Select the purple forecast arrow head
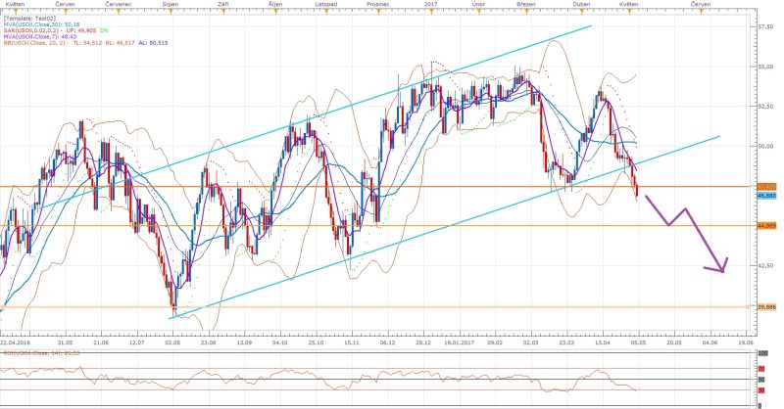This screenshot has height=409, width=784. [723, 267]
